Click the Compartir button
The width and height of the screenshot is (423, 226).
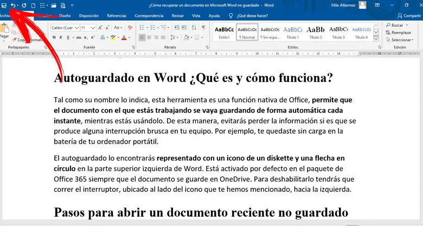[x=409, y=16]
